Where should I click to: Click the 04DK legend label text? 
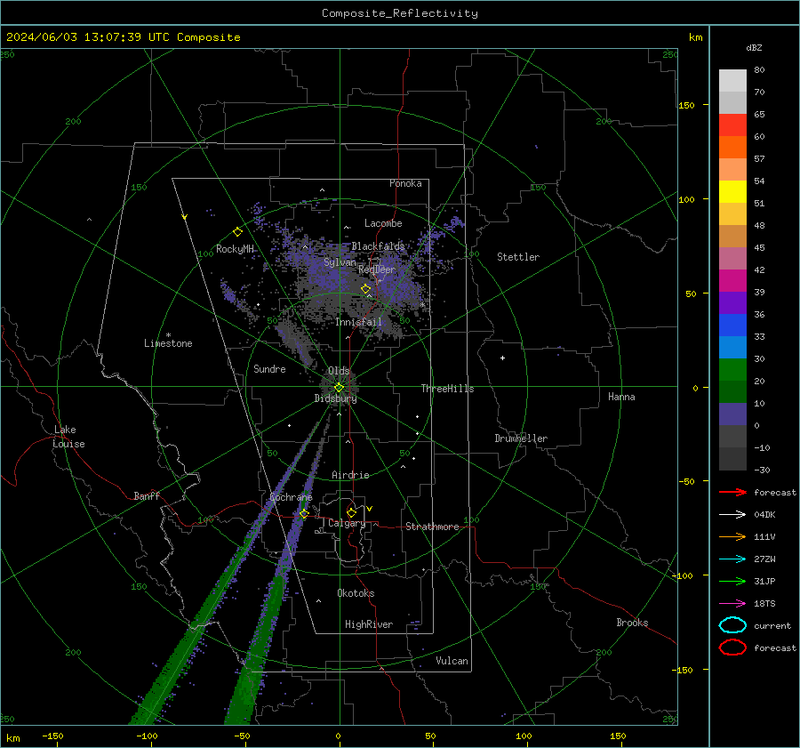pos(764,515)
